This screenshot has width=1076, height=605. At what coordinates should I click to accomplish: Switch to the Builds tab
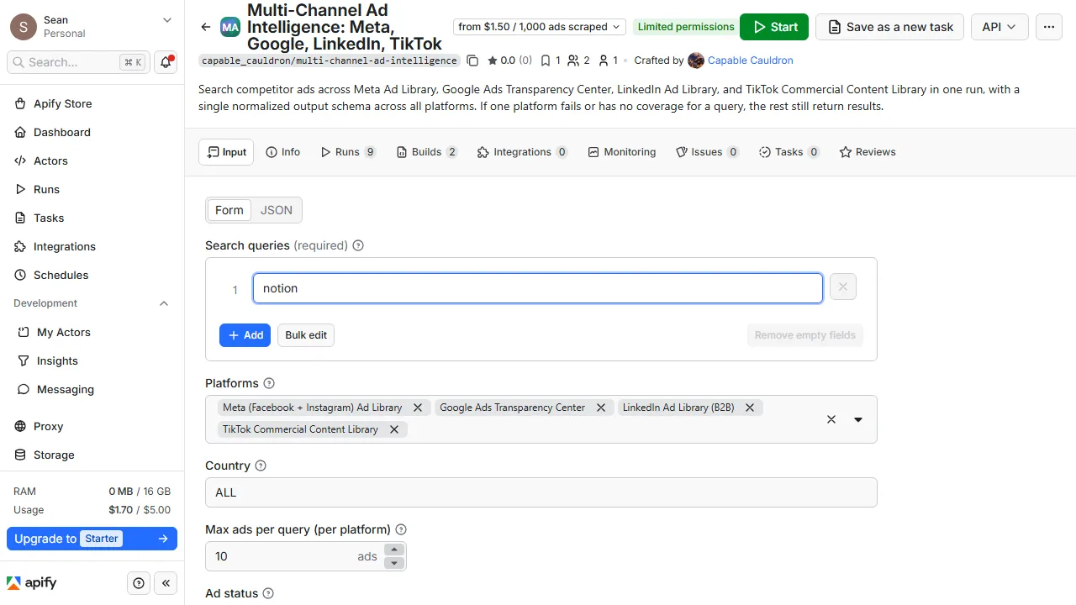tap(427, 152)
